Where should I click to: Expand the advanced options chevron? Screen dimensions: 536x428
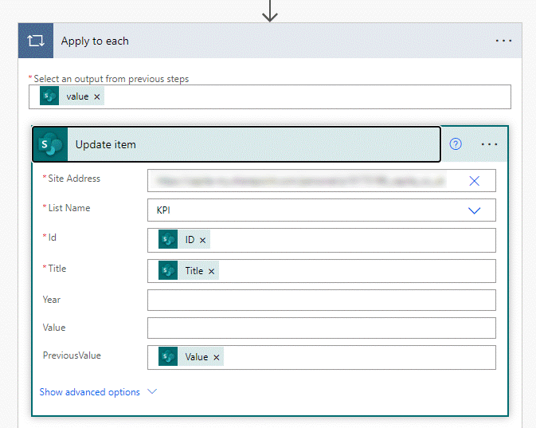(x=152, y=391)
